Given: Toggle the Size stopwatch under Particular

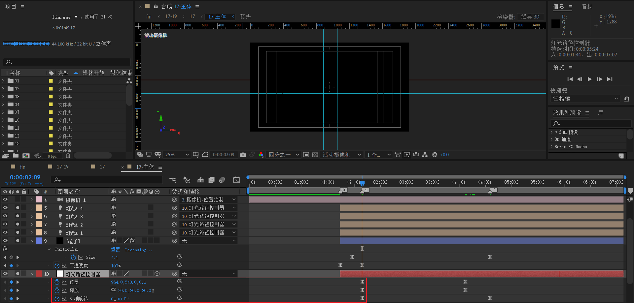Looking at the screenshot, I should point(73,257).
